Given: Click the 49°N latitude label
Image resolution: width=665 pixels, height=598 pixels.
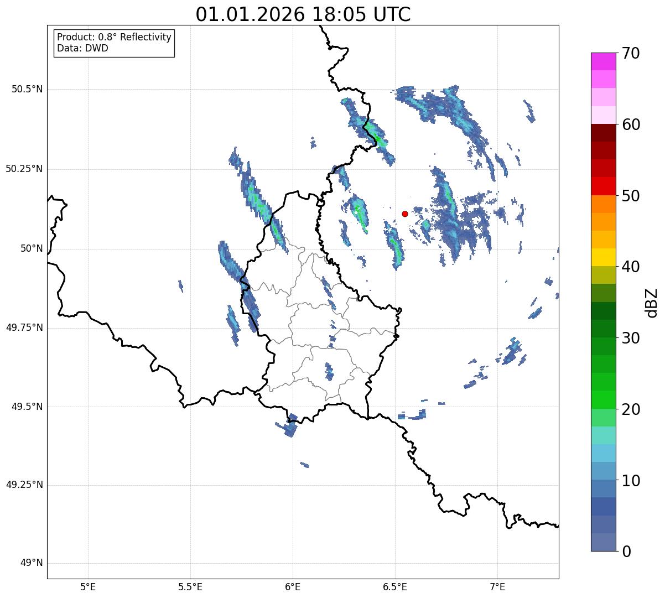Looking at the screenshot, I should (32, 563).
